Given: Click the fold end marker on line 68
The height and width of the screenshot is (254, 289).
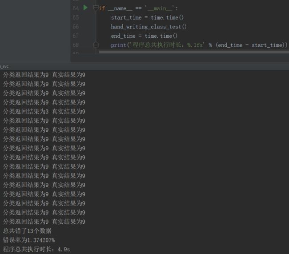Looking at the screenshot, I should (96, 44).
